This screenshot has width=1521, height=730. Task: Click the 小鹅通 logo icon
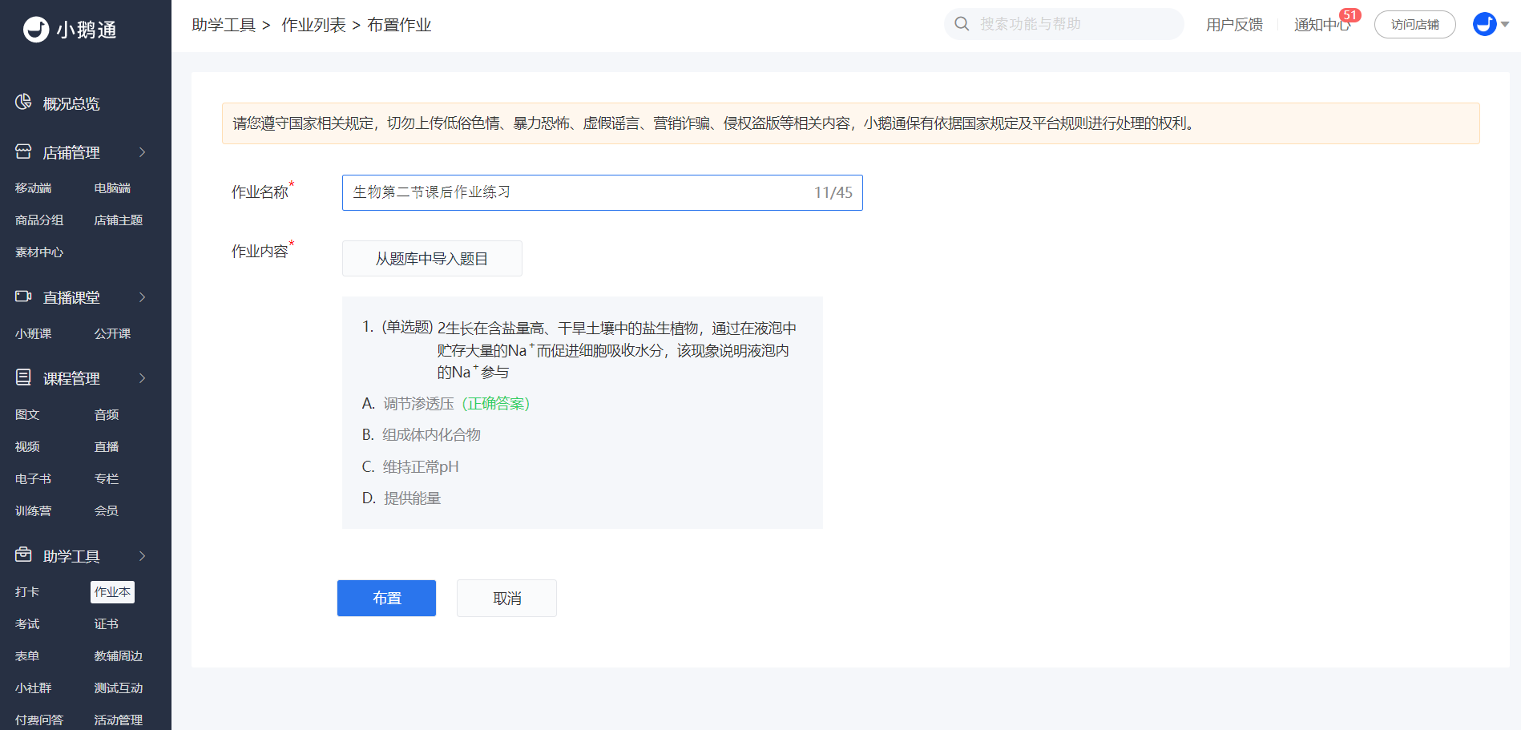[x=36, y=30]
